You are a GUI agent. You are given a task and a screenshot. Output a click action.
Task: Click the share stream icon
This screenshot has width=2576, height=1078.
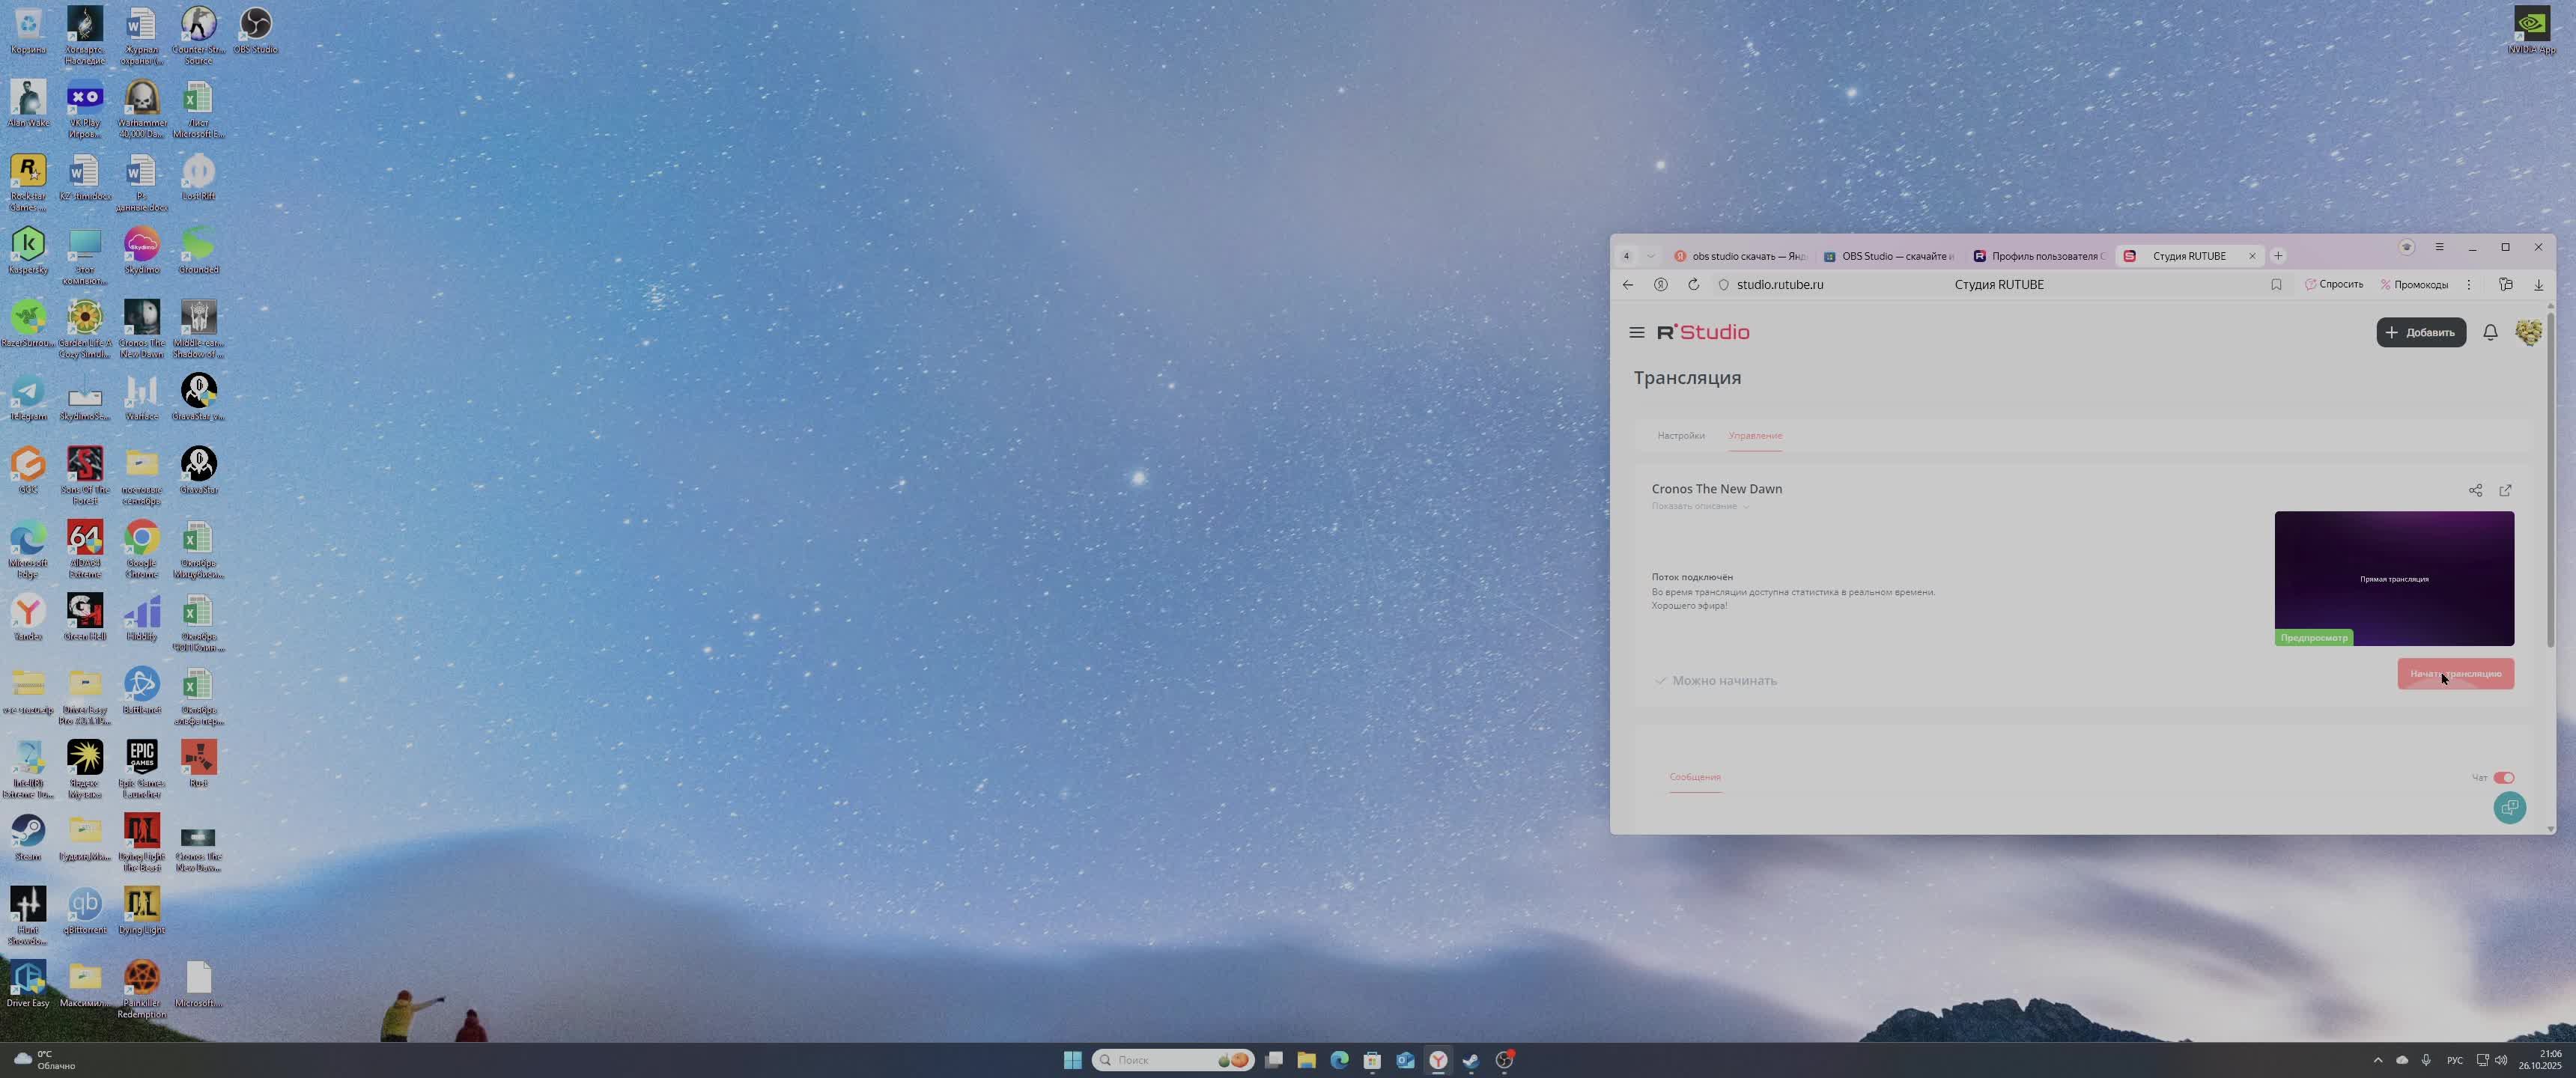click(2475, 490)
